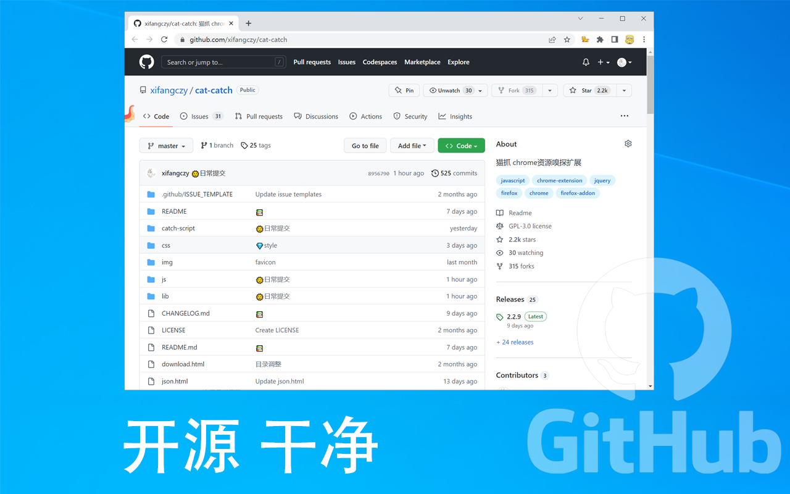
Task: Open the About settings gear icon
Action: click(628, 143)
